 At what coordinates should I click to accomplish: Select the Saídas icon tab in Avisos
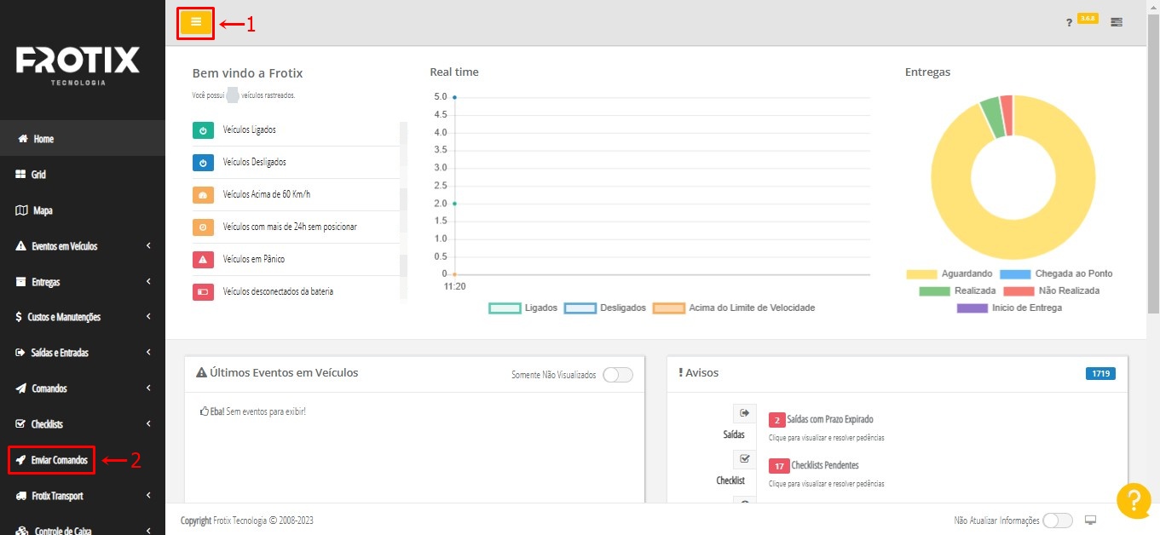744,413
